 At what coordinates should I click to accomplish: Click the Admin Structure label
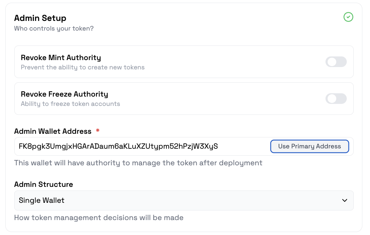click(44, 184)
